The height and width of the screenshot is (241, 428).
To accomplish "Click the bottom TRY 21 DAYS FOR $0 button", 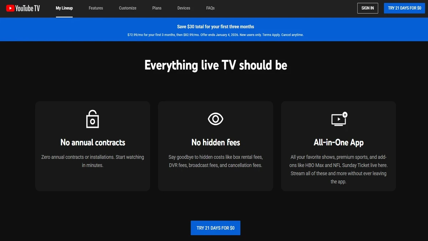I will [215, 228].
